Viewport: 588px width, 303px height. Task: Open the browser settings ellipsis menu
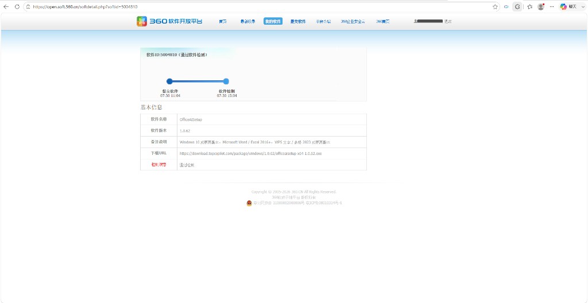point(552,7)
